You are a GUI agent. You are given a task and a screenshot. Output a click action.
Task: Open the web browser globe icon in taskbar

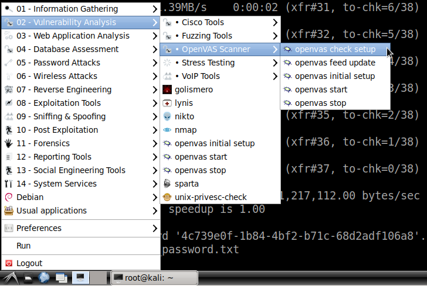(x=44, y=277)
